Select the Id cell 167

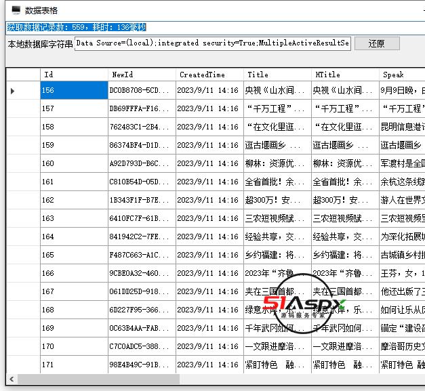(x=74, y=291)
